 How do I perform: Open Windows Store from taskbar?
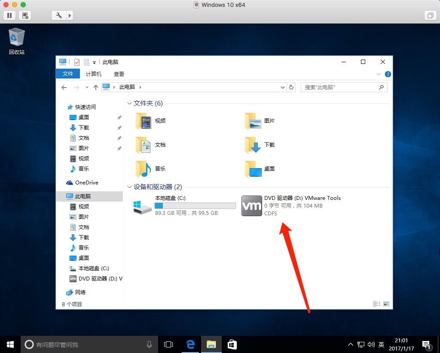(x=232, y=344)
